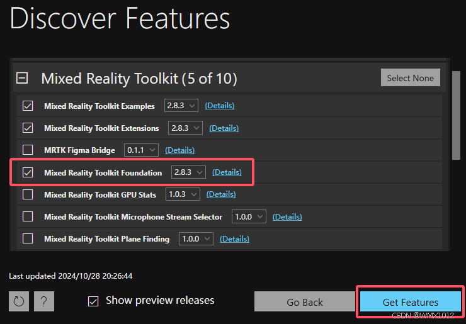
Task: Click the Mixed Reality Toolkit GPU Stats label
Action: (x=100, y=195)
